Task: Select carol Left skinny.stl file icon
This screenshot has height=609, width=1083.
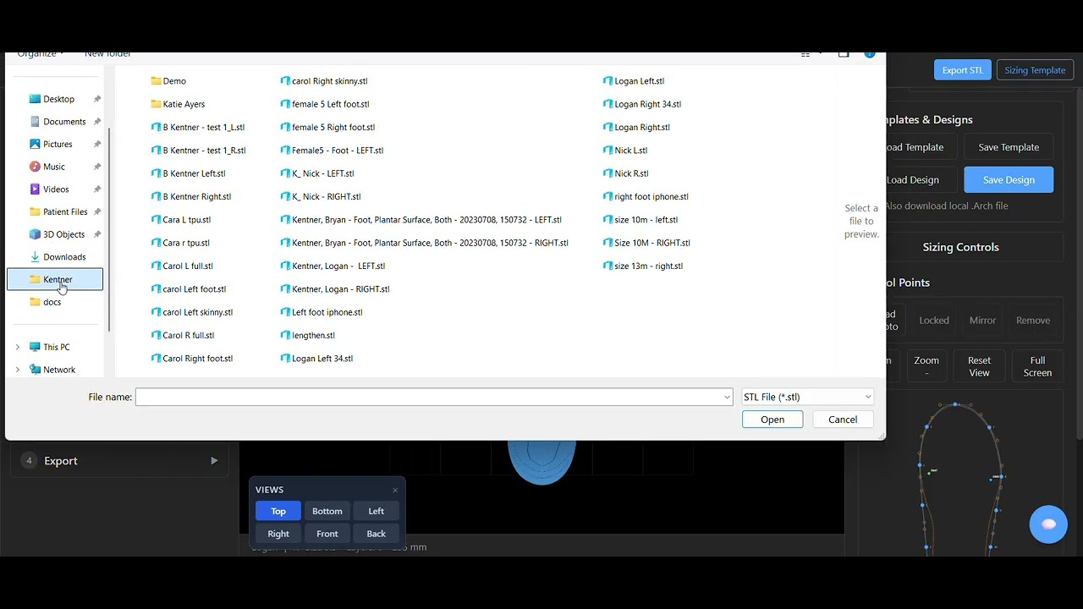Action: click(156, 312)
